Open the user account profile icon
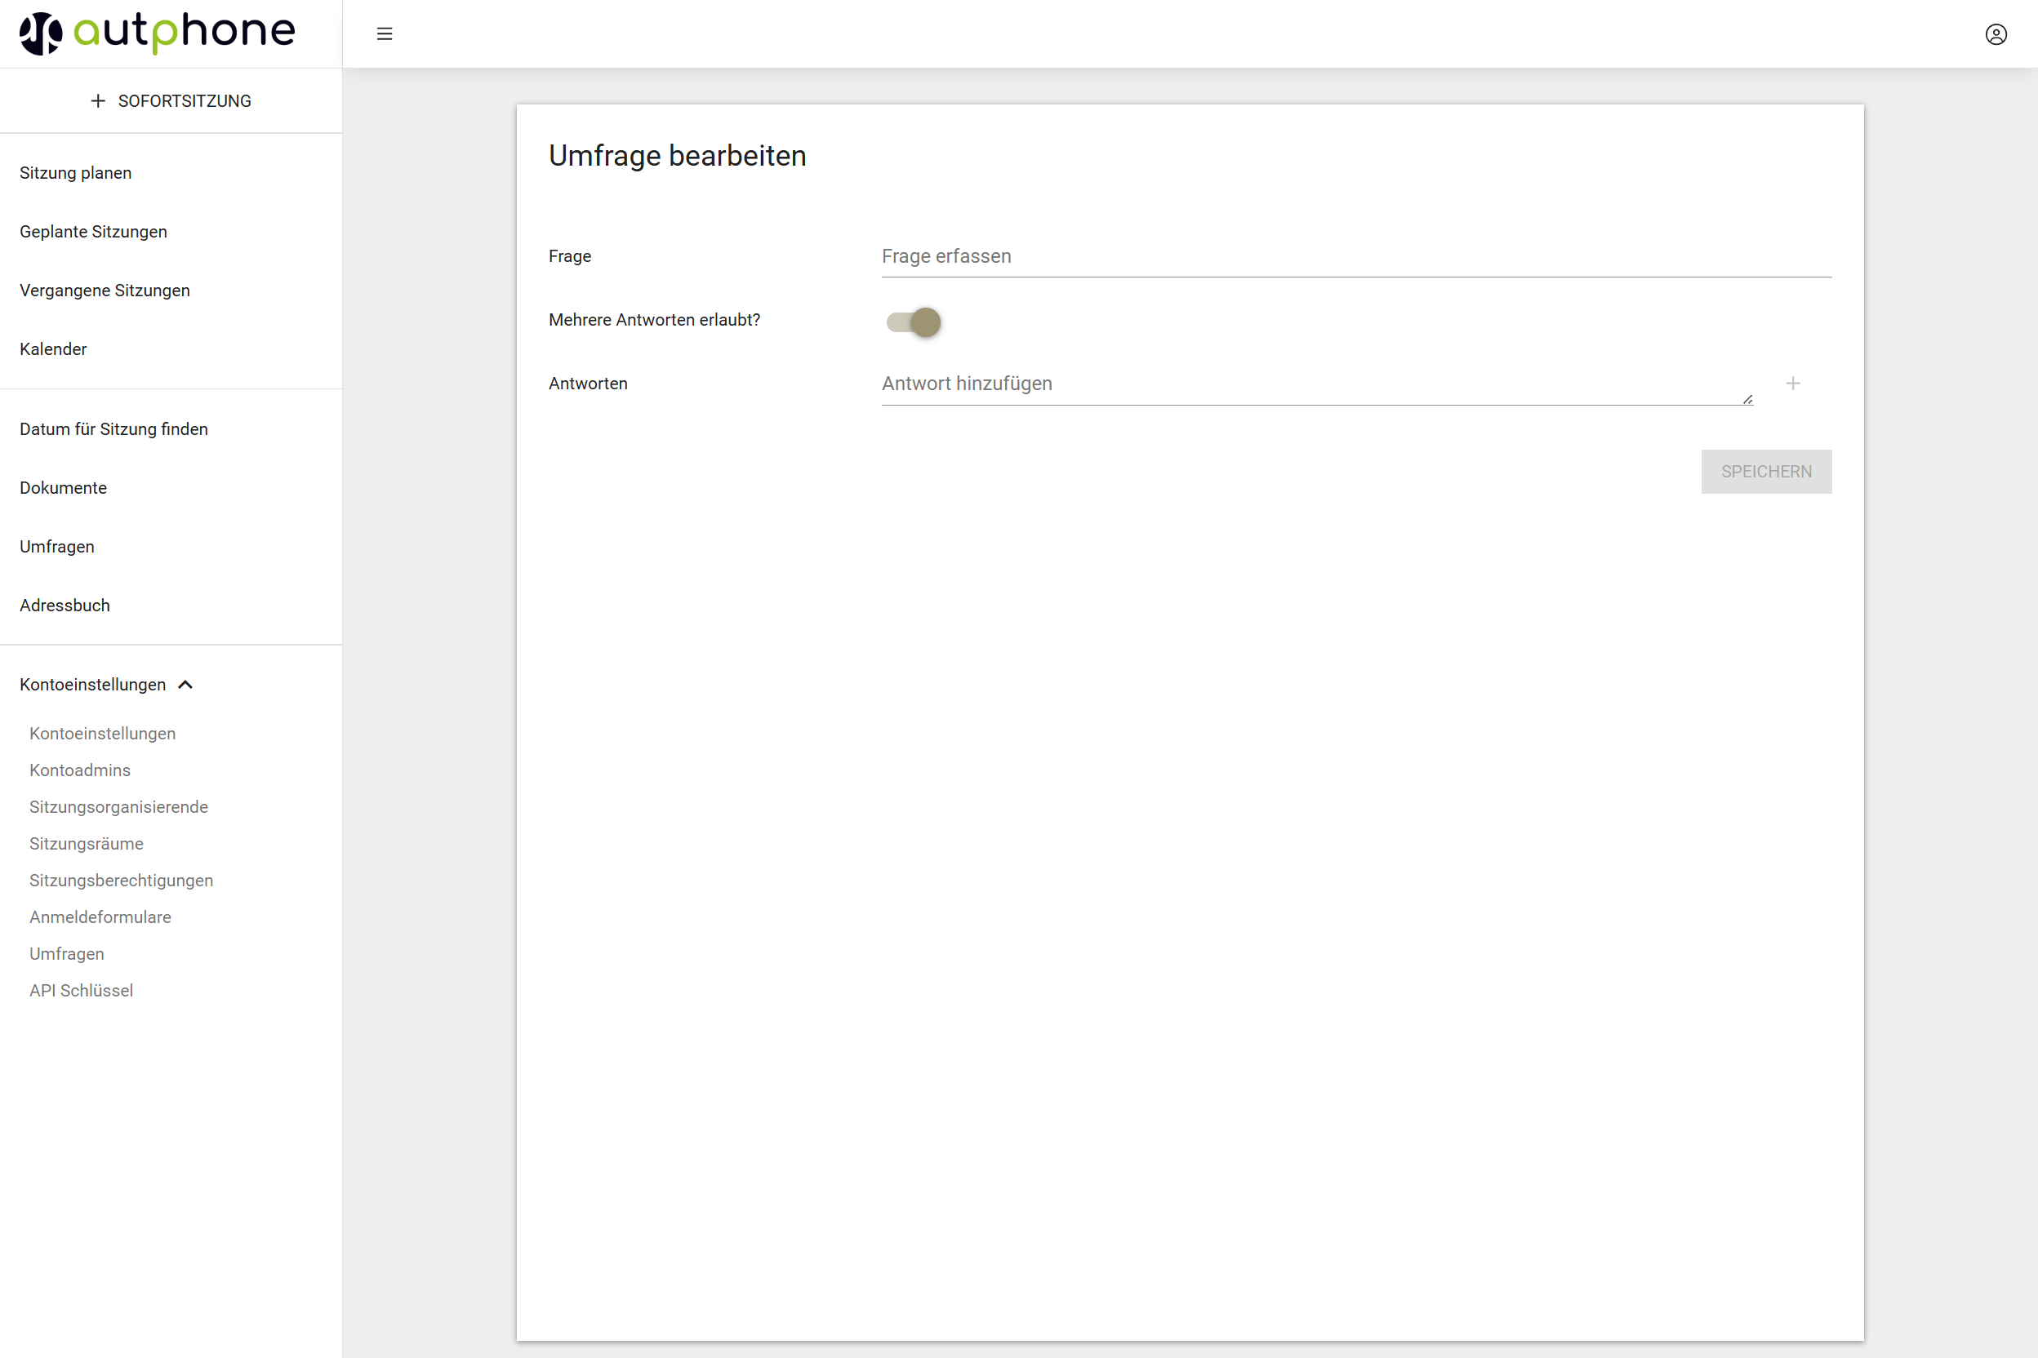 tap(1996, 33)
